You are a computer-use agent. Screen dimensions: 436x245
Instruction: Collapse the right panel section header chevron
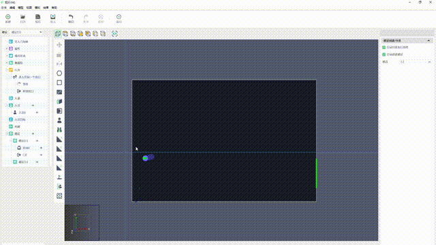pyautogui.click(x=429, y=41)
